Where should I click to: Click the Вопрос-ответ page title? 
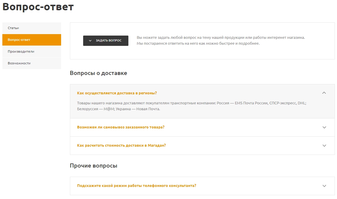pyautogui.click(x=38, y=7)
